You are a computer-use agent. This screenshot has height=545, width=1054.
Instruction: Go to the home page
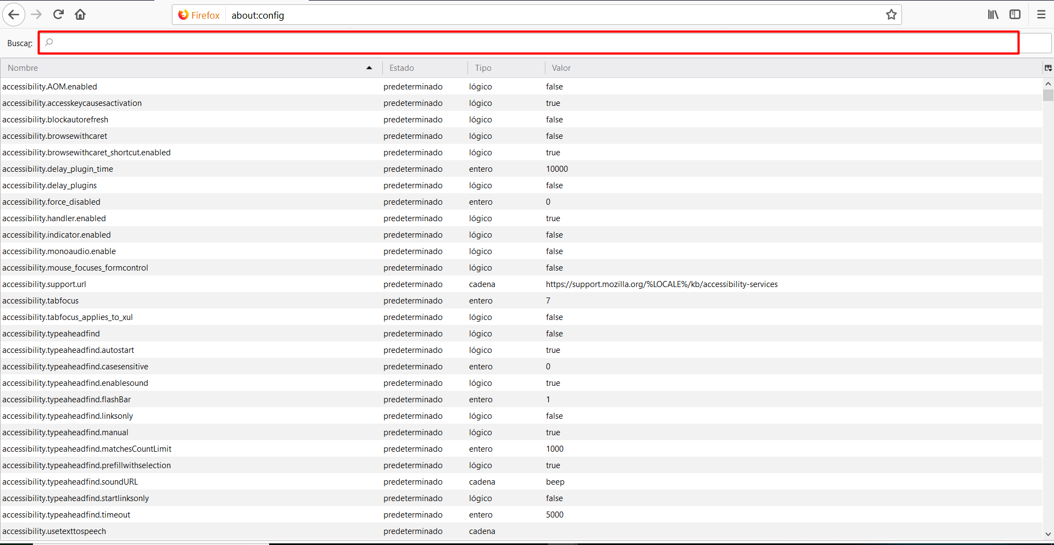tap(80, 15)
